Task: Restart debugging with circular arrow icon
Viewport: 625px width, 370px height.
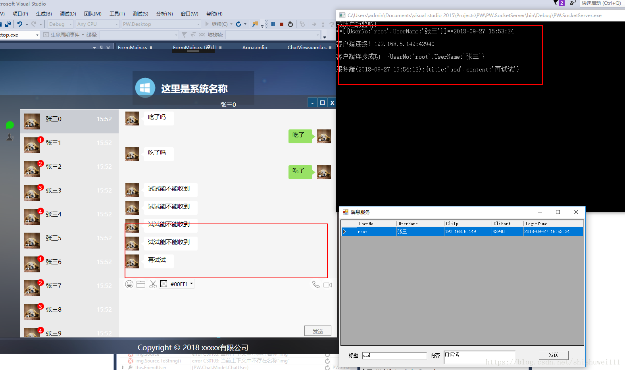Action: pyautogui.click(x=290, y=24)
